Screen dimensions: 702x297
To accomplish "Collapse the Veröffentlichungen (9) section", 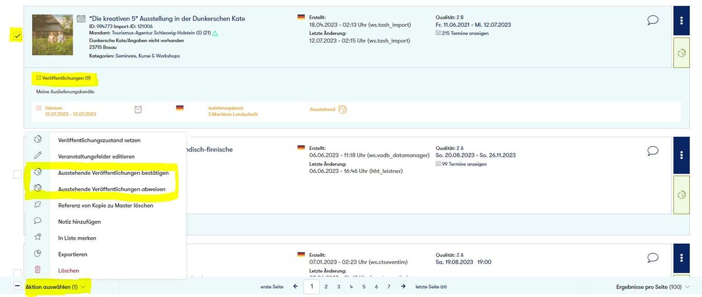I will pyautogui.click(x=63, y=78).
